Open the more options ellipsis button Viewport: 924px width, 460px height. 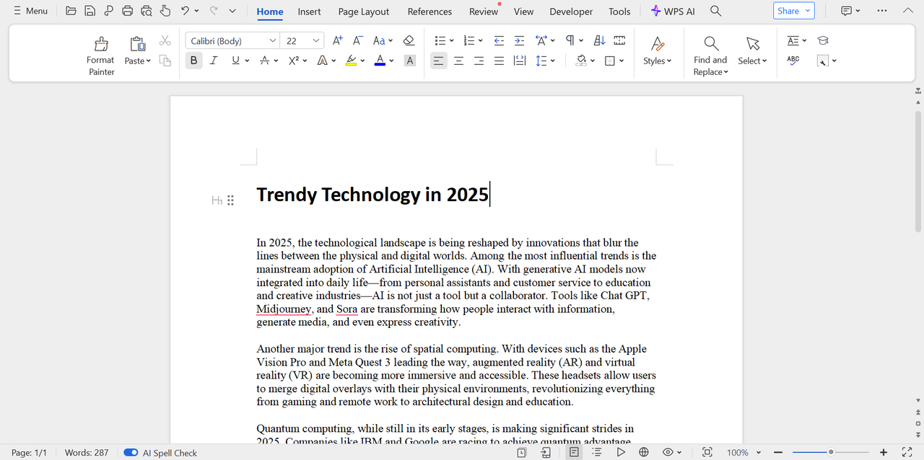point(882,11)
